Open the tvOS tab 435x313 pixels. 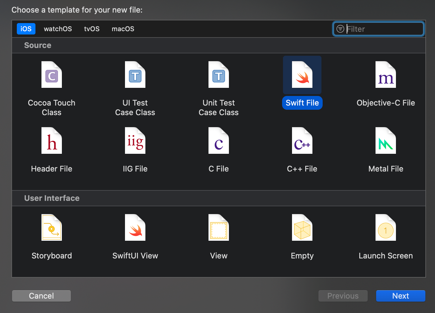coord(92,29)
